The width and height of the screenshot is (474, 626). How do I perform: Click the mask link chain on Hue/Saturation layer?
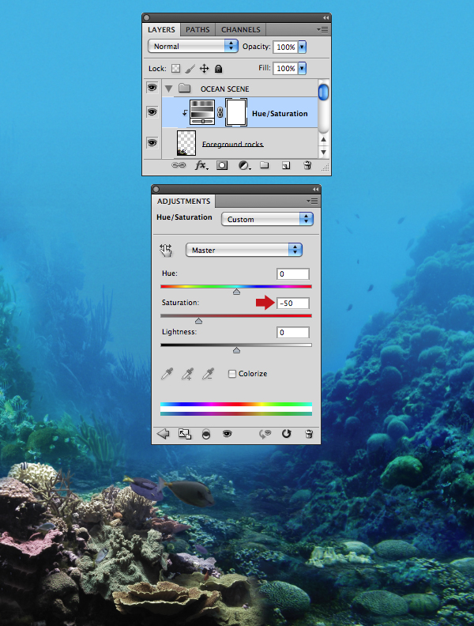[220, 112]
